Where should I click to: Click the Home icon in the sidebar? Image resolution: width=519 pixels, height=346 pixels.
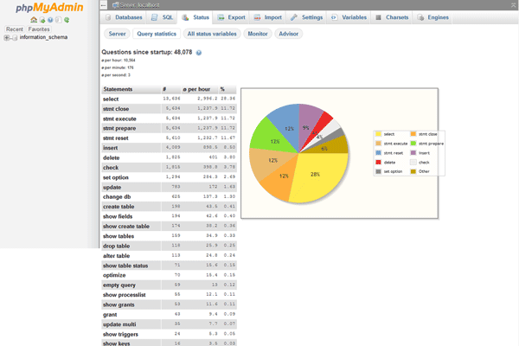point(32,20)
